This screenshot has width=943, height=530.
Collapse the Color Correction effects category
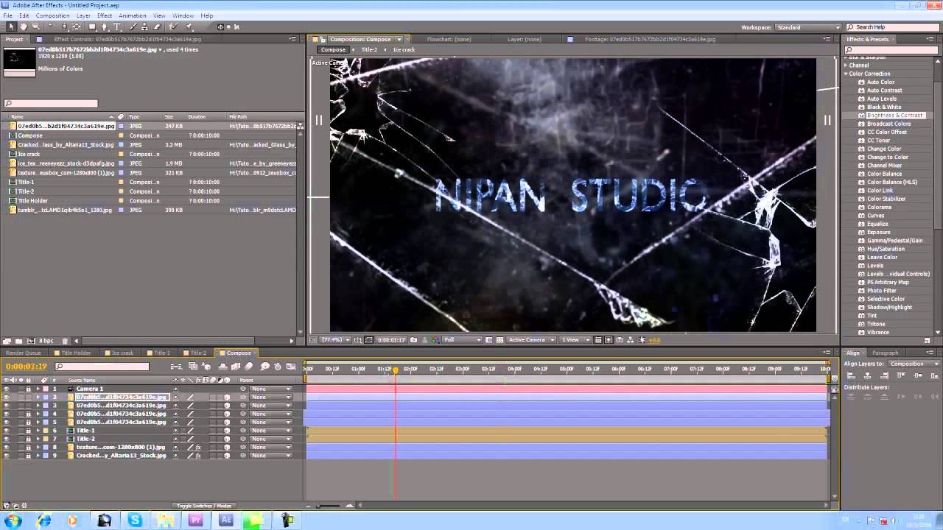tap(846, 74)
